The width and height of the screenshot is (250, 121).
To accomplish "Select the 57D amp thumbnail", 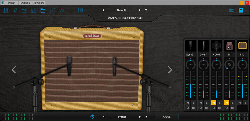I will [242, 46].
